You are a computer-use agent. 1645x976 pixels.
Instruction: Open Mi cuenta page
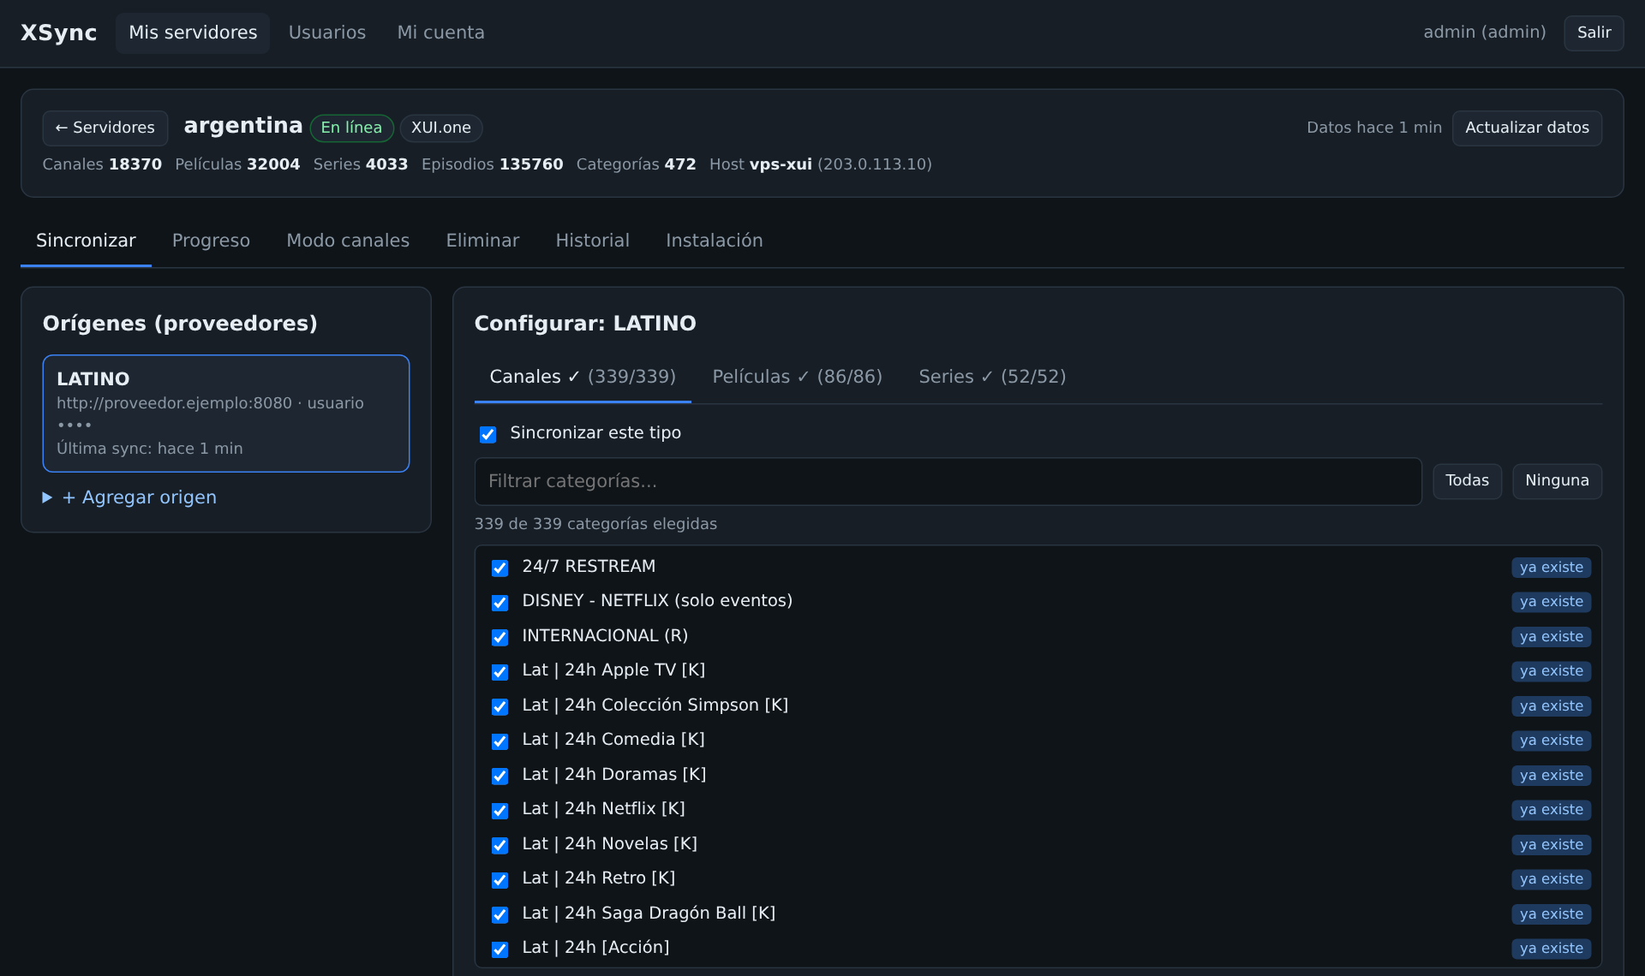click(x=440, y=33)
